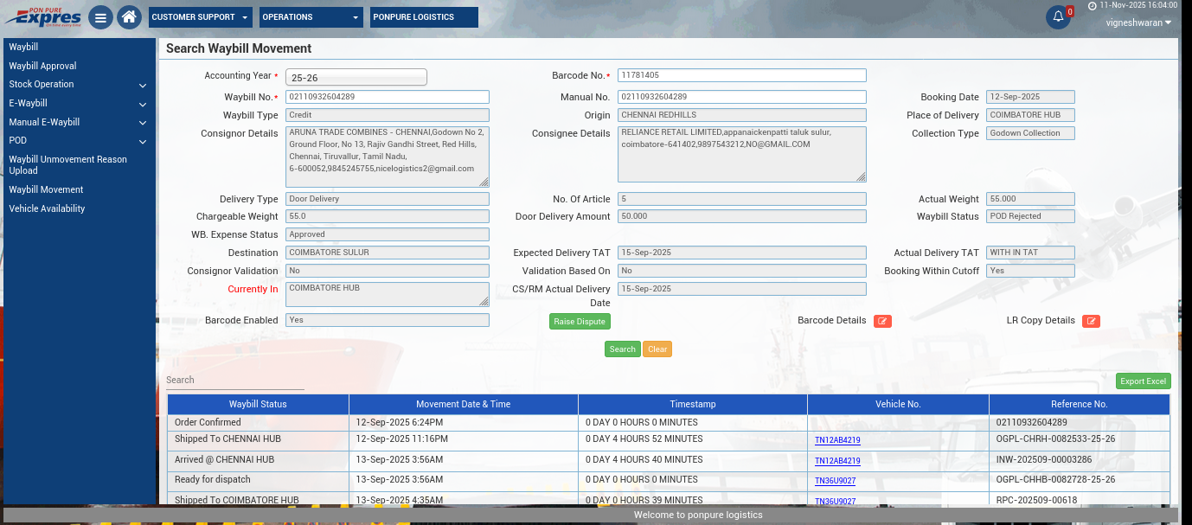Open Vehicle Availability from sidebar

pos(47,208)
